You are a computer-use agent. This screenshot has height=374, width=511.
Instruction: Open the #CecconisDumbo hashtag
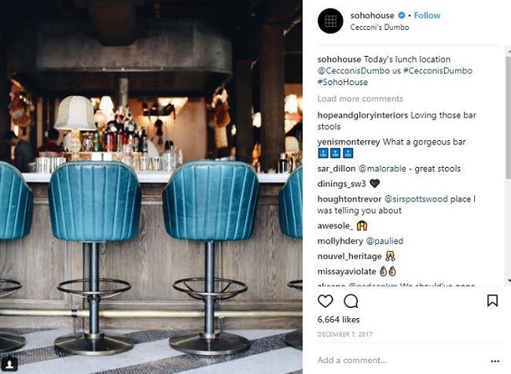438,71
